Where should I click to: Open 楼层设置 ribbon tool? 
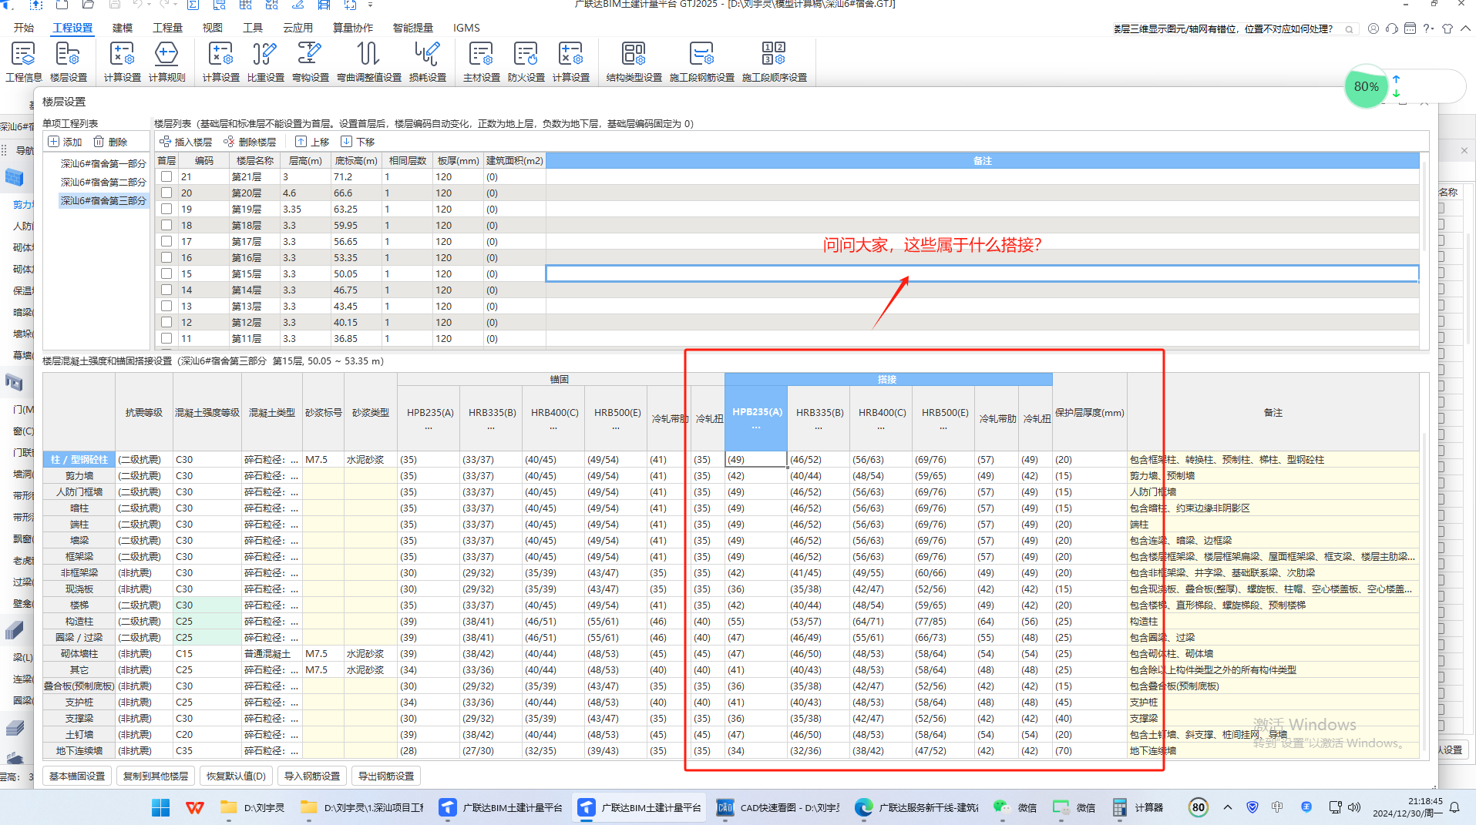69,62
